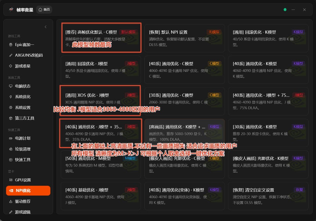316x221 pixels.
Task: Open the GPU设置 icon
Action: [x=11, y=180]
